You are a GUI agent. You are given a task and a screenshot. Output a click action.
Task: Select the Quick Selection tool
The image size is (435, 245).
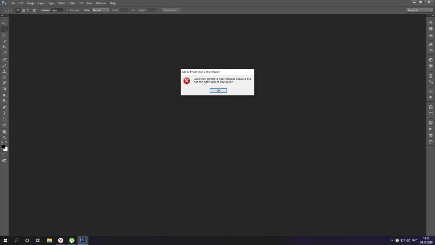click(4, 41)
